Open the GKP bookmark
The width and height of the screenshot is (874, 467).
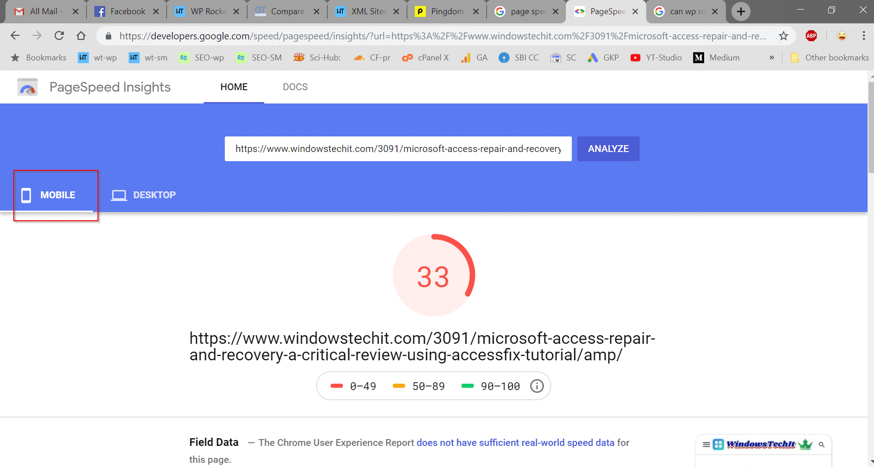pyautogui.click(x=603, y=58)
